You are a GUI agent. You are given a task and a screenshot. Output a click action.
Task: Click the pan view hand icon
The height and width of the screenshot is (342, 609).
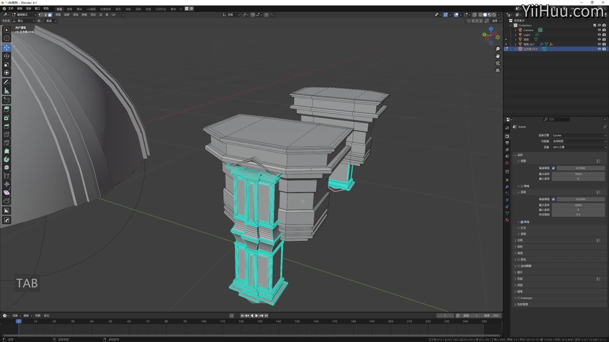[497, 56]
